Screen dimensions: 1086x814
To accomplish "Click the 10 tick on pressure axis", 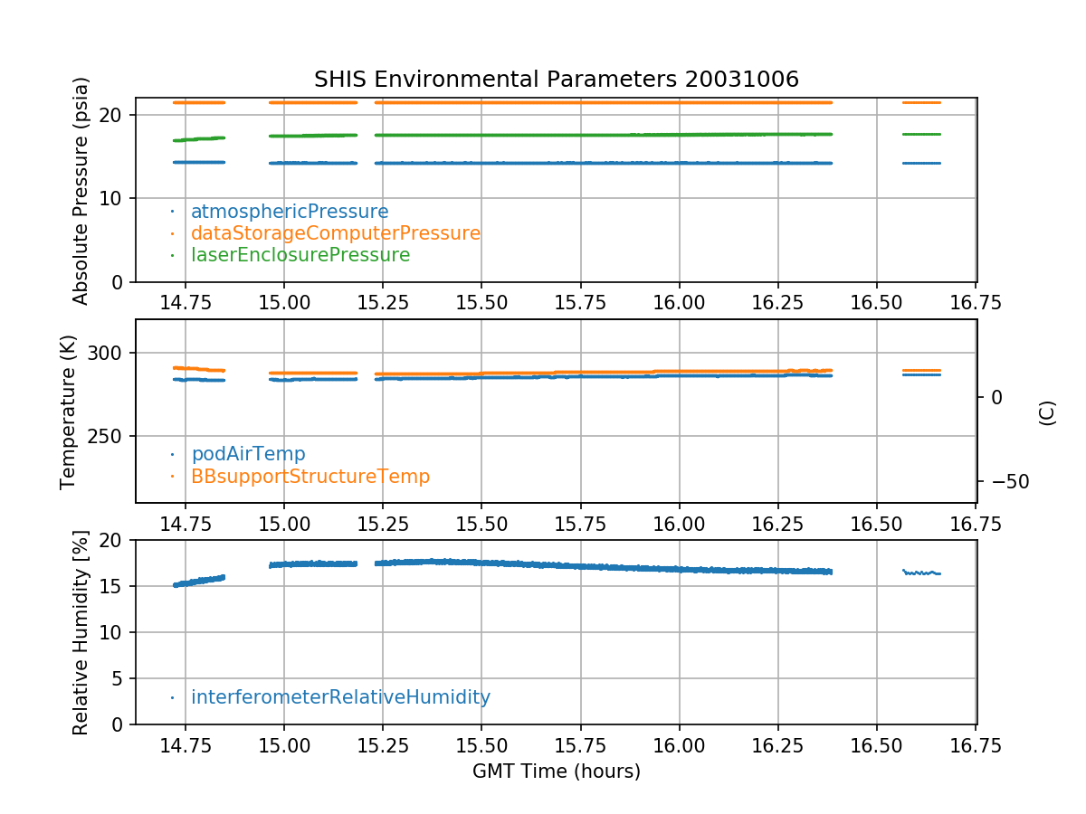I will [116, 198].
